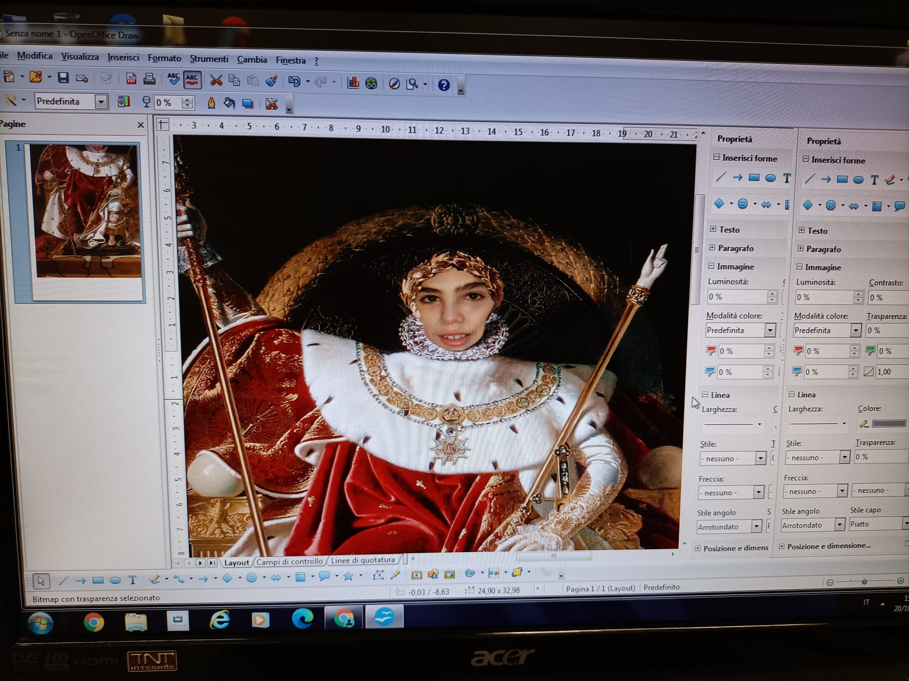This screenshot has height=681, width=909.
Task: Open the Inserisci menu
Action: coord(123,58)
